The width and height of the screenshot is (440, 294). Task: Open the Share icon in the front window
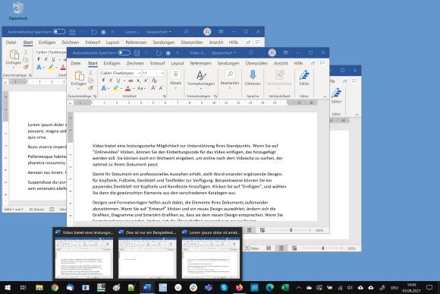313,63
